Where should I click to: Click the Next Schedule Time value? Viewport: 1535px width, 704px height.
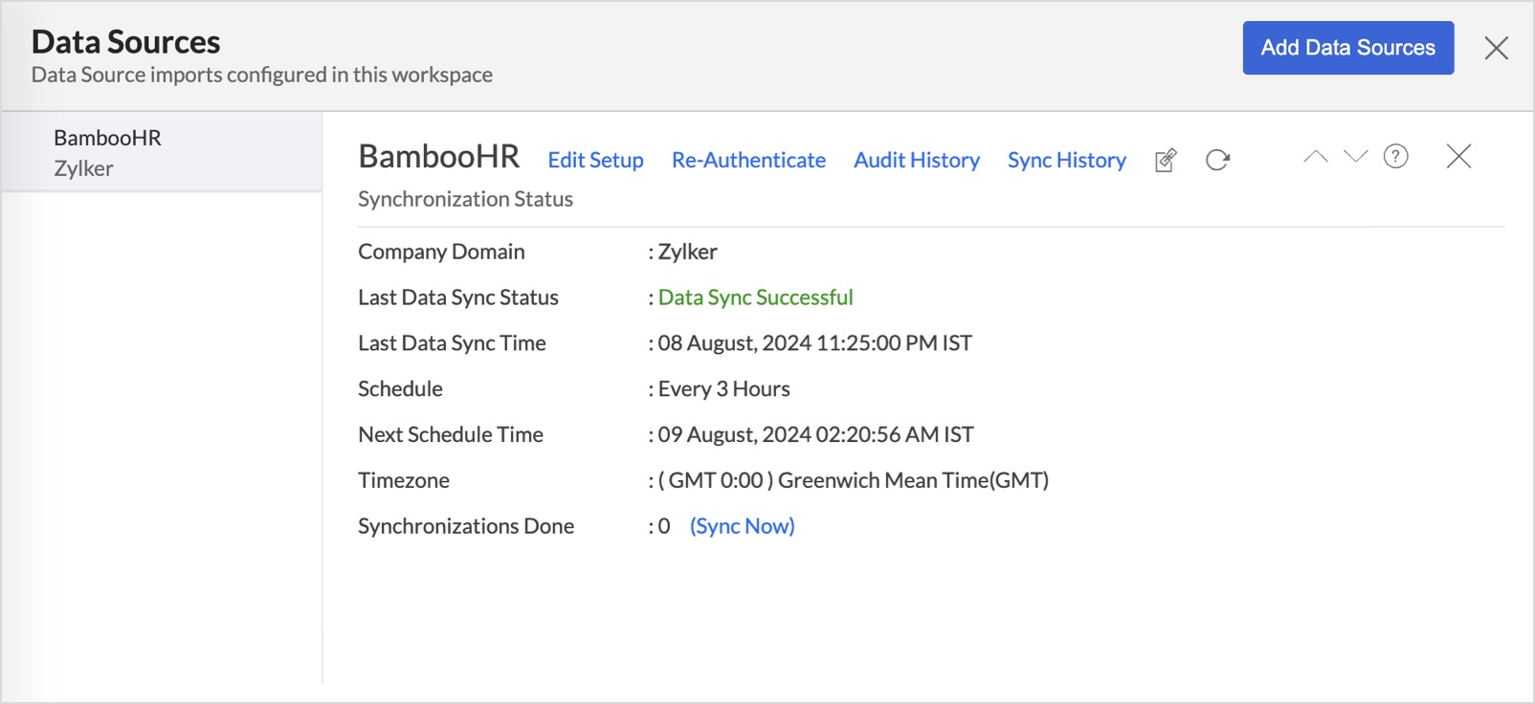815,435
